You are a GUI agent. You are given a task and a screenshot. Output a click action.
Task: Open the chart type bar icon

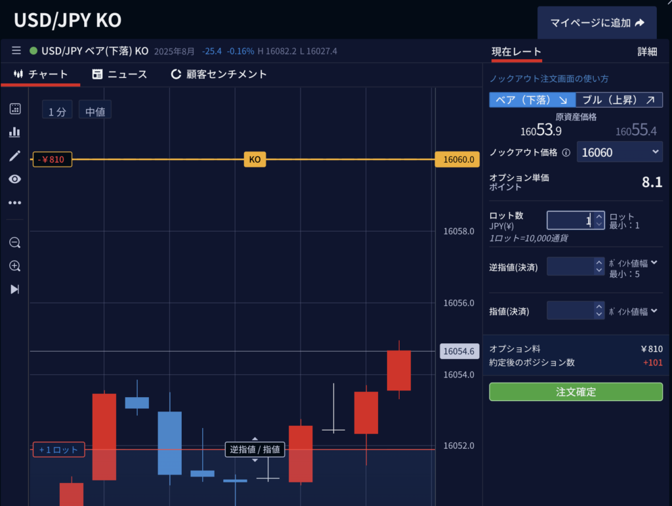pyautogui.click(x=14, y=132)
